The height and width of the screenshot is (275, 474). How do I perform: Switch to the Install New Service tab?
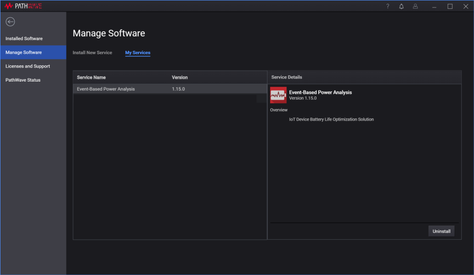point(92,53)
